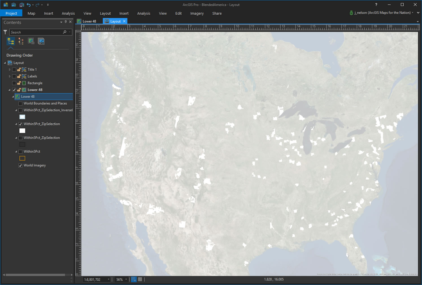This screenshot has height=285, width=422.
Task: Click the j_nelson account name
Action: pos(383,13)
